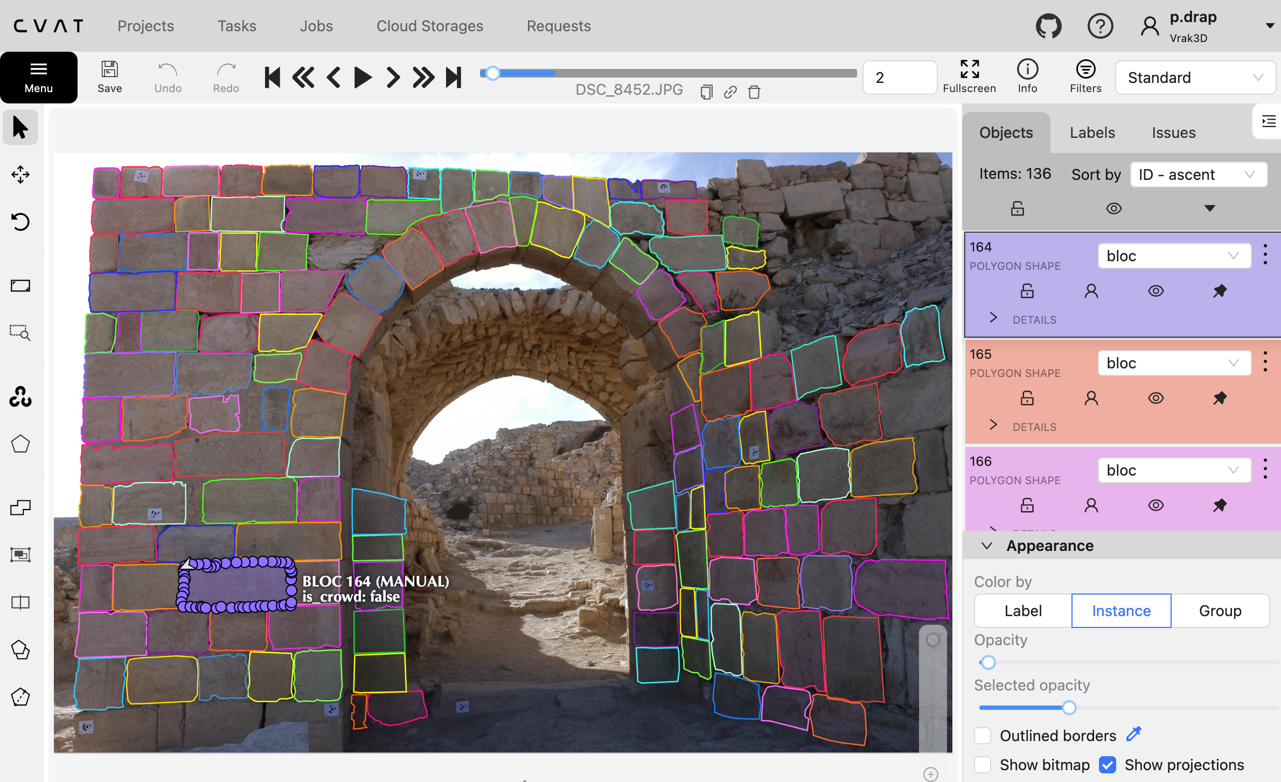This screenshot has width=1281, height=782.
Task: Open the Filters panel from the top toolbar
Action: coord(1085,77)
